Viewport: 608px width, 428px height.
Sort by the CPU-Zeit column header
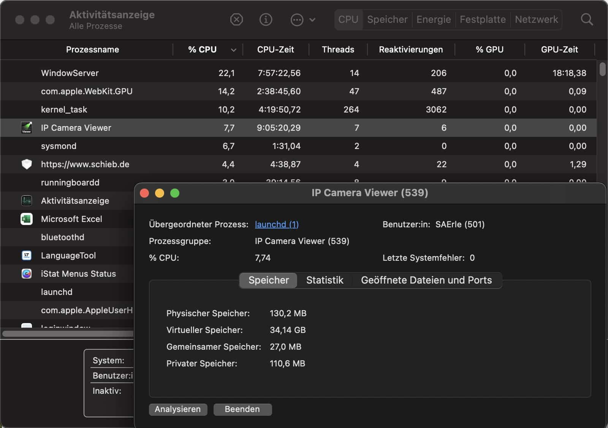275,50
